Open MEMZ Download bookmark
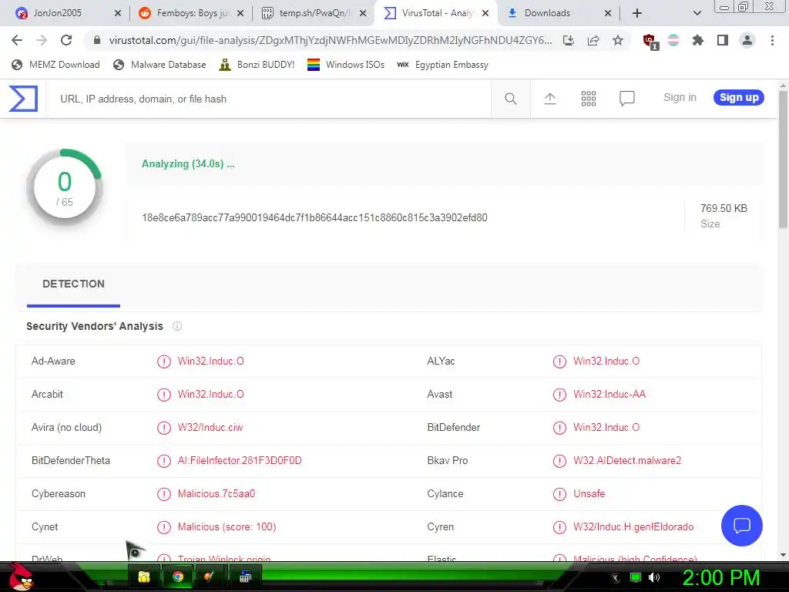The image size is (789, 592). tap(55, 65)
